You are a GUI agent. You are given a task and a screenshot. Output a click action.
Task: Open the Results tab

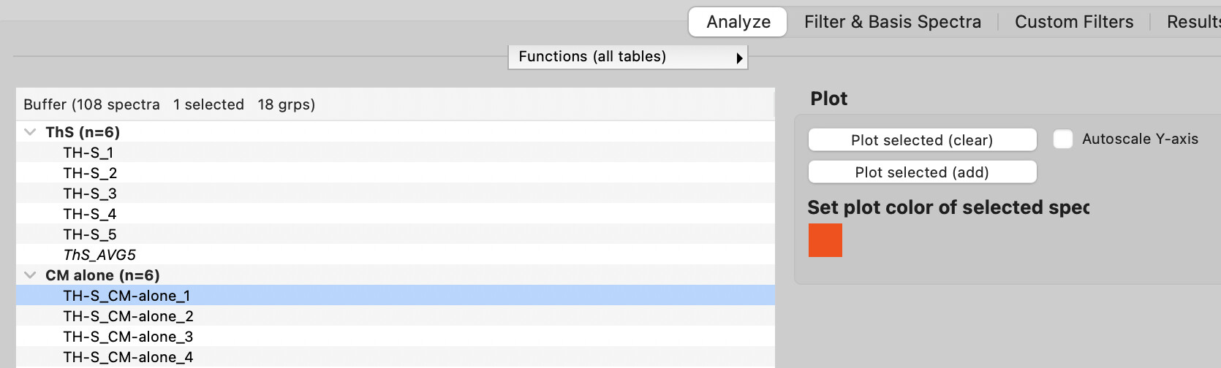1193,22
